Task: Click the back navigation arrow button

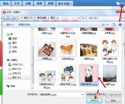Action: pos(6,18)
